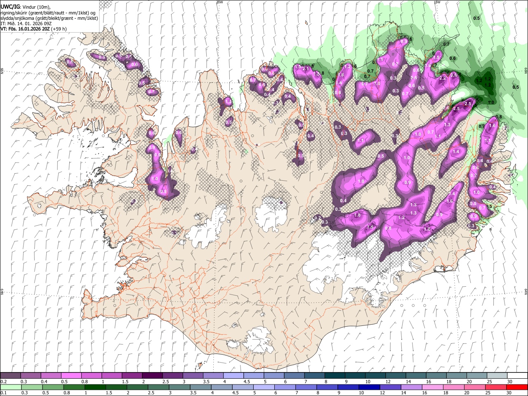Select the 'IT: Mið. 14. 01. 2026 09Z' line

[26, 24]
